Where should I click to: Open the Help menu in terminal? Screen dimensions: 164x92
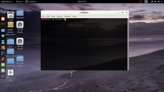click(75, 16)
